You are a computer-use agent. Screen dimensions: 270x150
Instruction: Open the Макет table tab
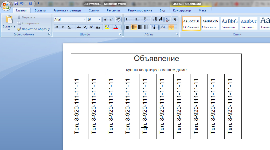point(203,10)
